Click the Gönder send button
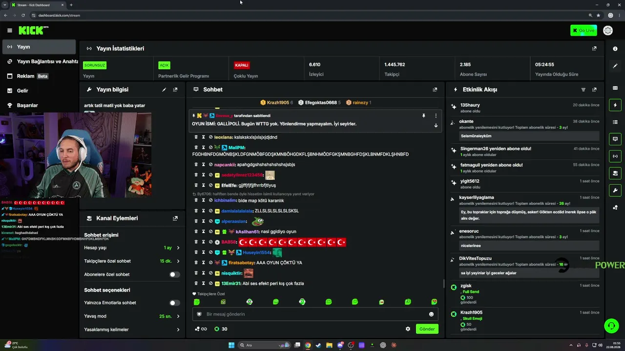Viewport: 625px width, 351px height. (x=427, y=329)
